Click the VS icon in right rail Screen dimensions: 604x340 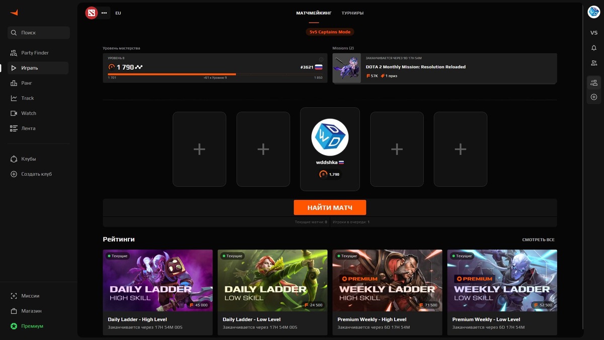[x=594, y=33]
